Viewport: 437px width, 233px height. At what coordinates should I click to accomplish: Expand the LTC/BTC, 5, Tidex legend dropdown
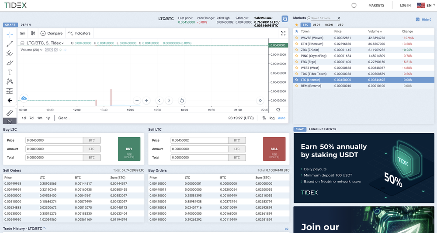pos(62,43)
